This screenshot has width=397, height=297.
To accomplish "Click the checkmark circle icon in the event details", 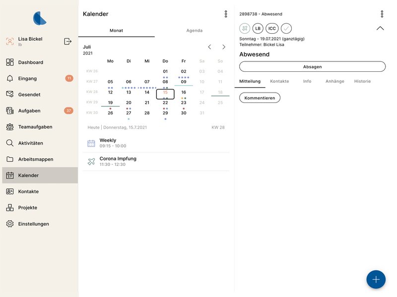I will click(x=286, y=28).
